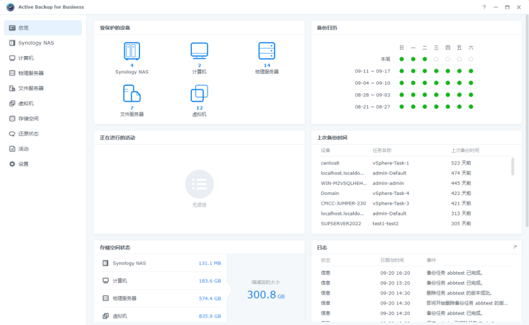529x325 pixels.
Task: Click this week's empty Wednesday calendar dot
Action: click(x=436, y=59)
